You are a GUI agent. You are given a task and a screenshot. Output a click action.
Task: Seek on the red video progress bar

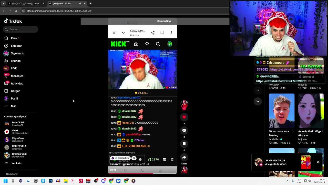pyautogui.click(x=142, y=174)
